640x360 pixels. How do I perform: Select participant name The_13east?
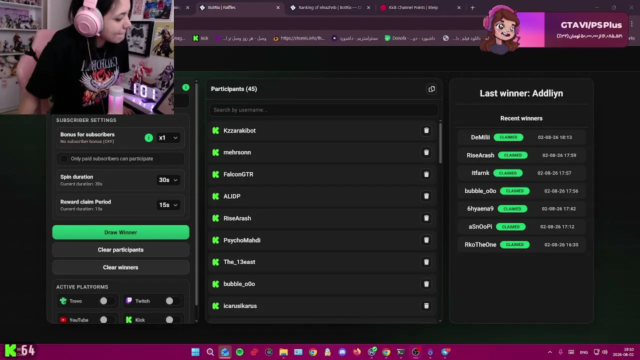click(x=239, y=262)
